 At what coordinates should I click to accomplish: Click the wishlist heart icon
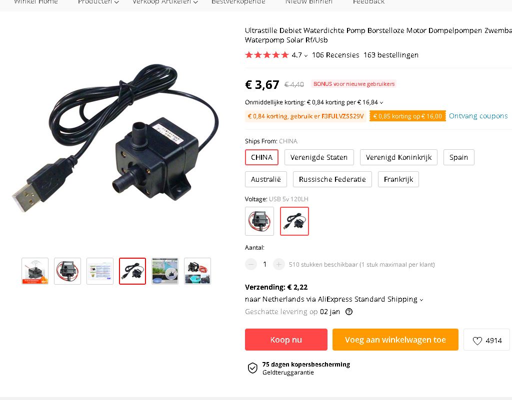(477, 341)
